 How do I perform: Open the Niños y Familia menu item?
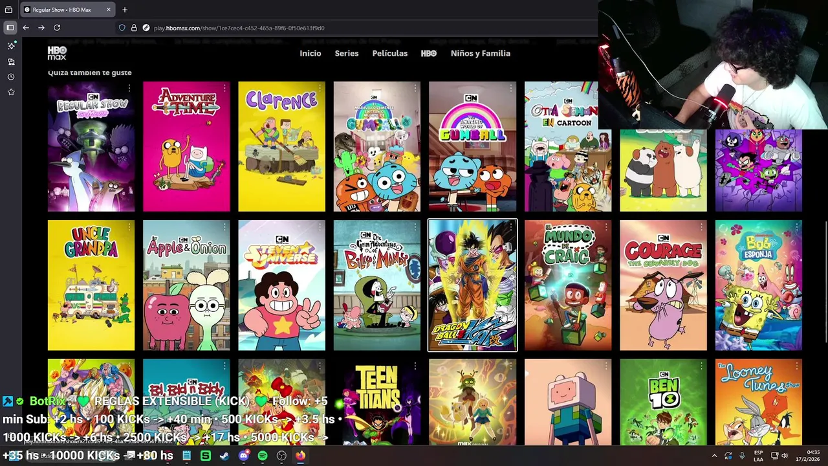pyautogui.click(x=481, y=53)
